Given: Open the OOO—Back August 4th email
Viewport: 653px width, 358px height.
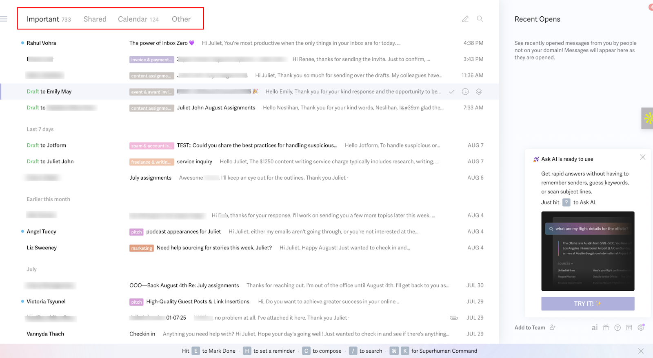Looking at the screenshot, I should (250, 285).
